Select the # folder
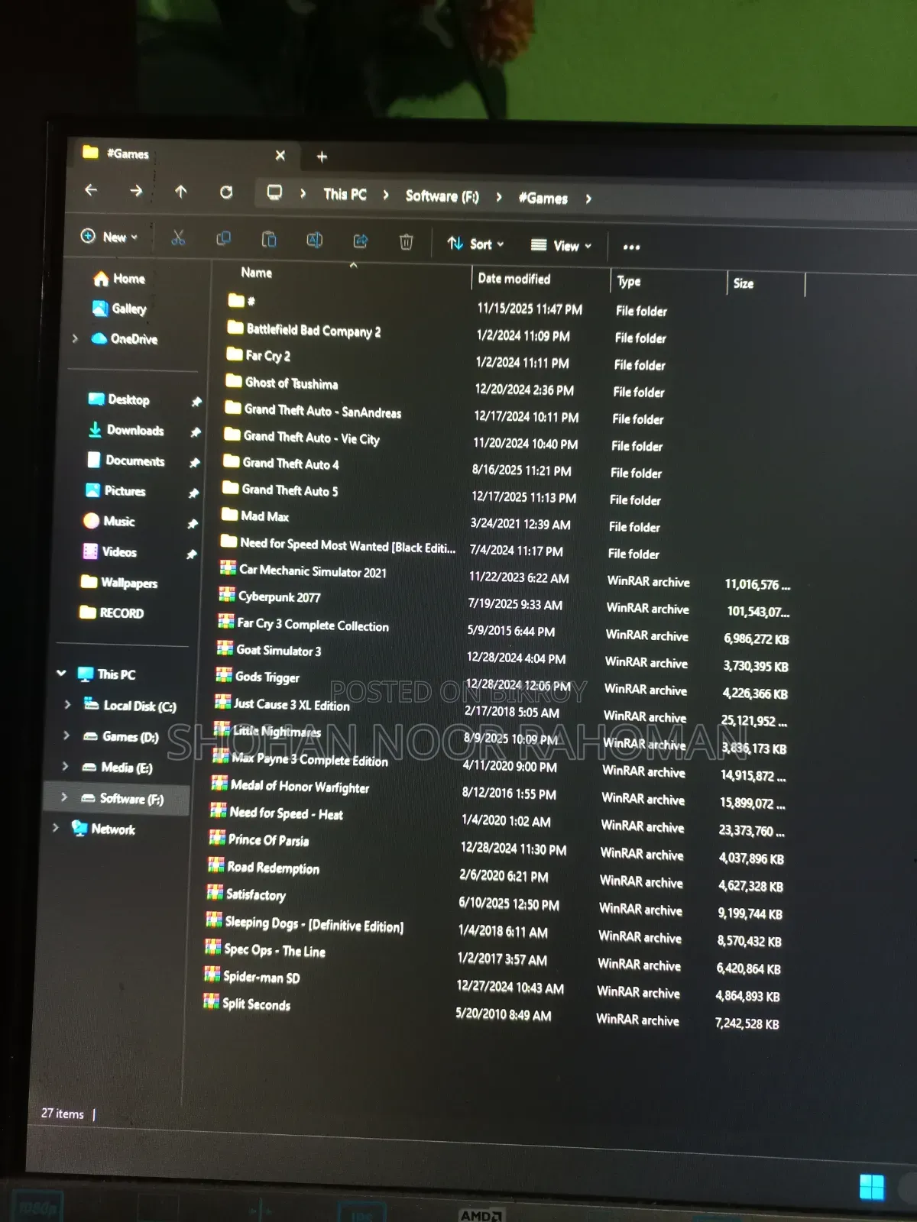This screenshot has height=1222, width=917. [x=241, y=300]
